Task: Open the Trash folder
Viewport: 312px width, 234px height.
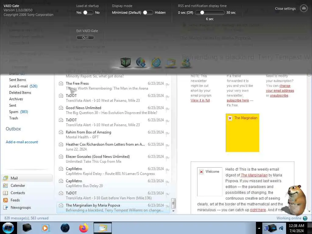Action: 13,118
